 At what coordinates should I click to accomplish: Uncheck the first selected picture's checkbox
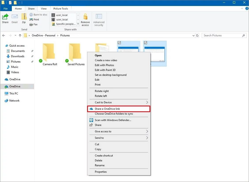click(120, 43)
